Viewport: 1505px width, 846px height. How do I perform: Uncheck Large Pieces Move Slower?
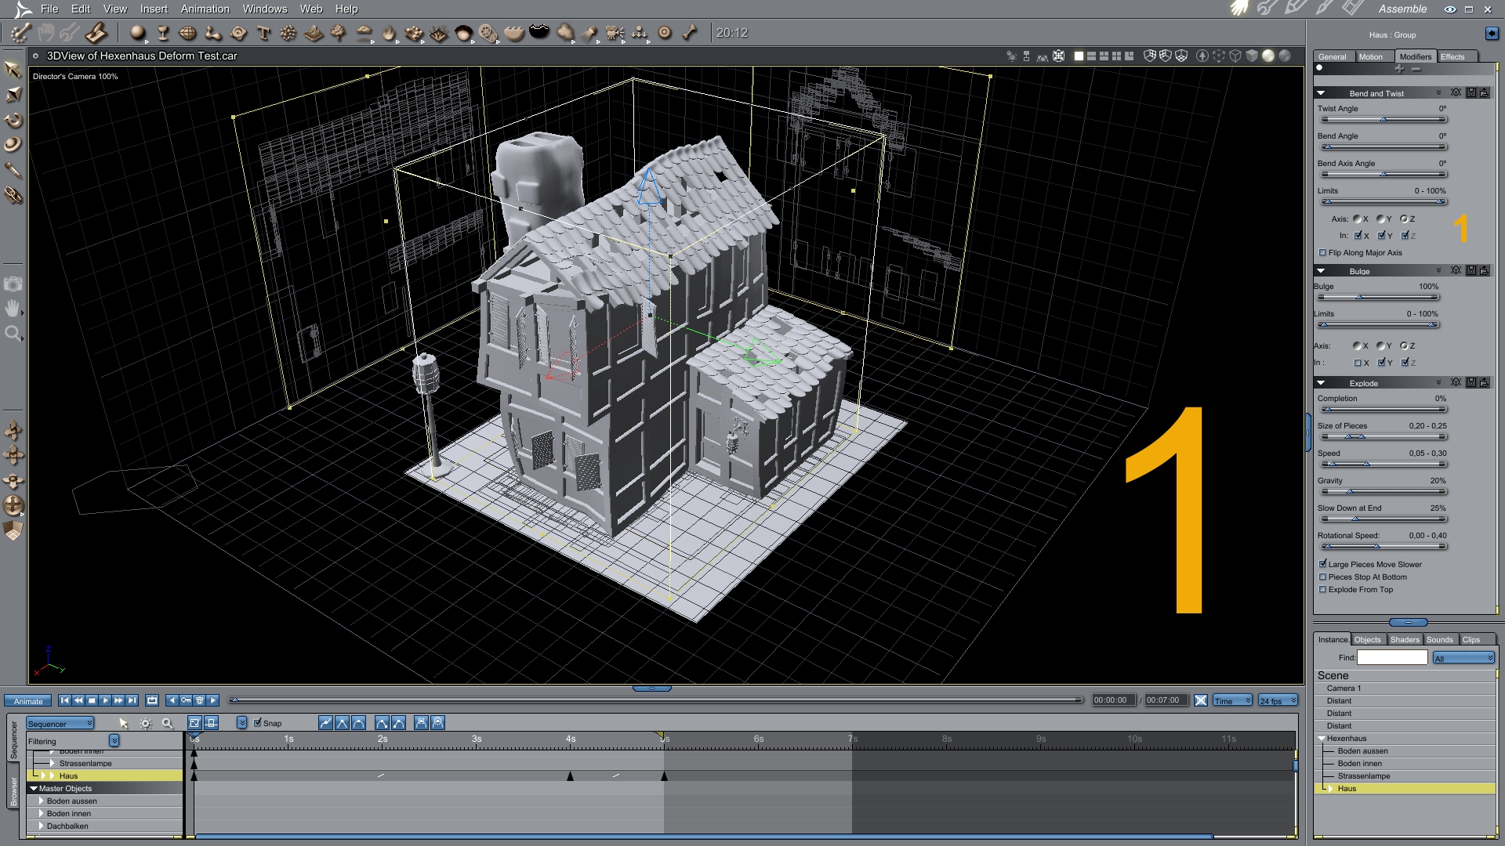coord(1323,564)
